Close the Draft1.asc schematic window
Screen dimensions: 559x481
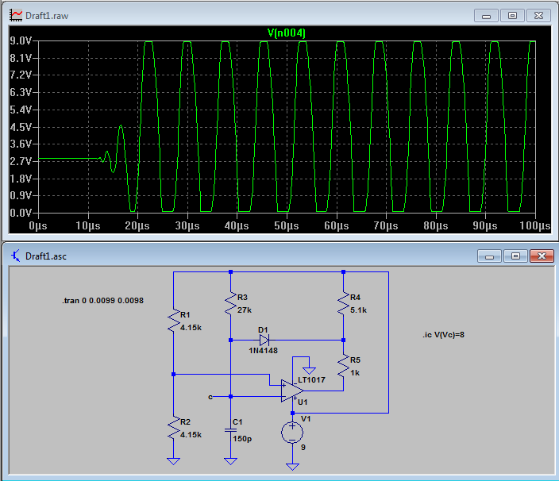coord(541,256)
